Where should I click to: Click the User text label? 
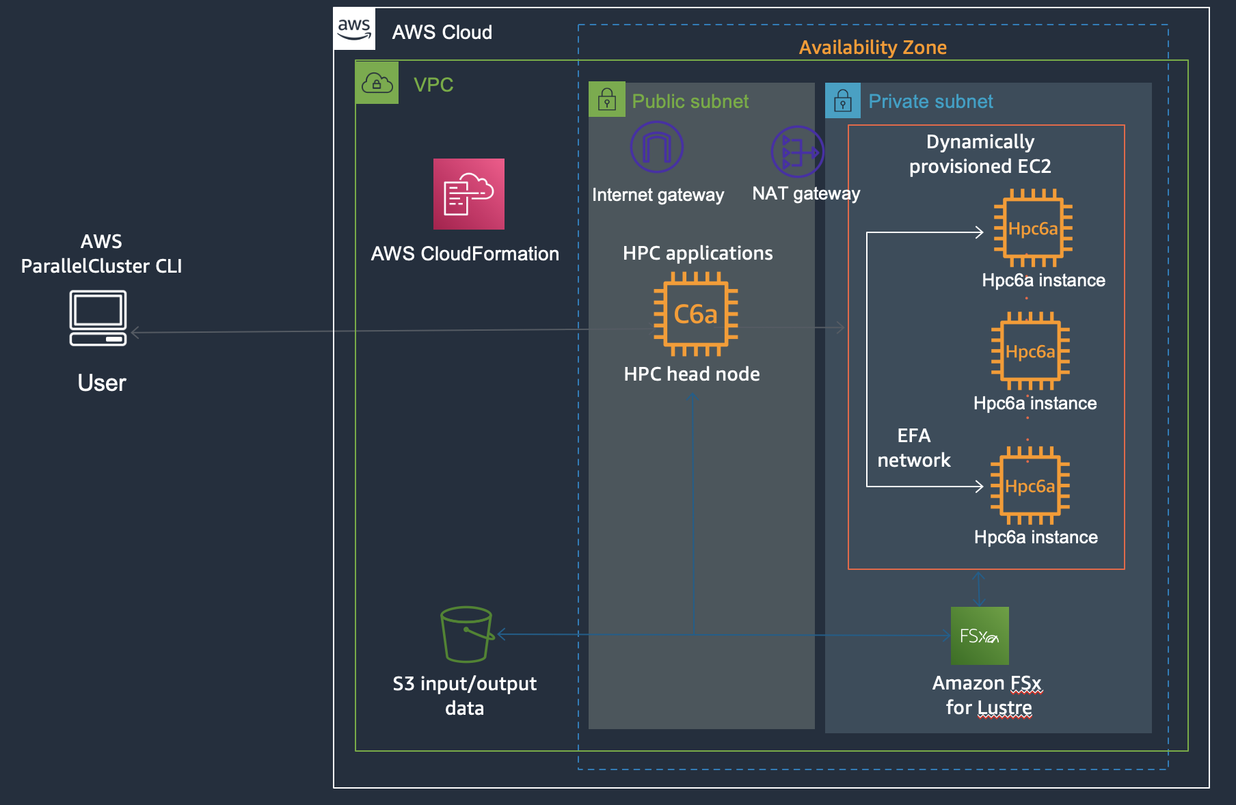click(x=102, y=383)
